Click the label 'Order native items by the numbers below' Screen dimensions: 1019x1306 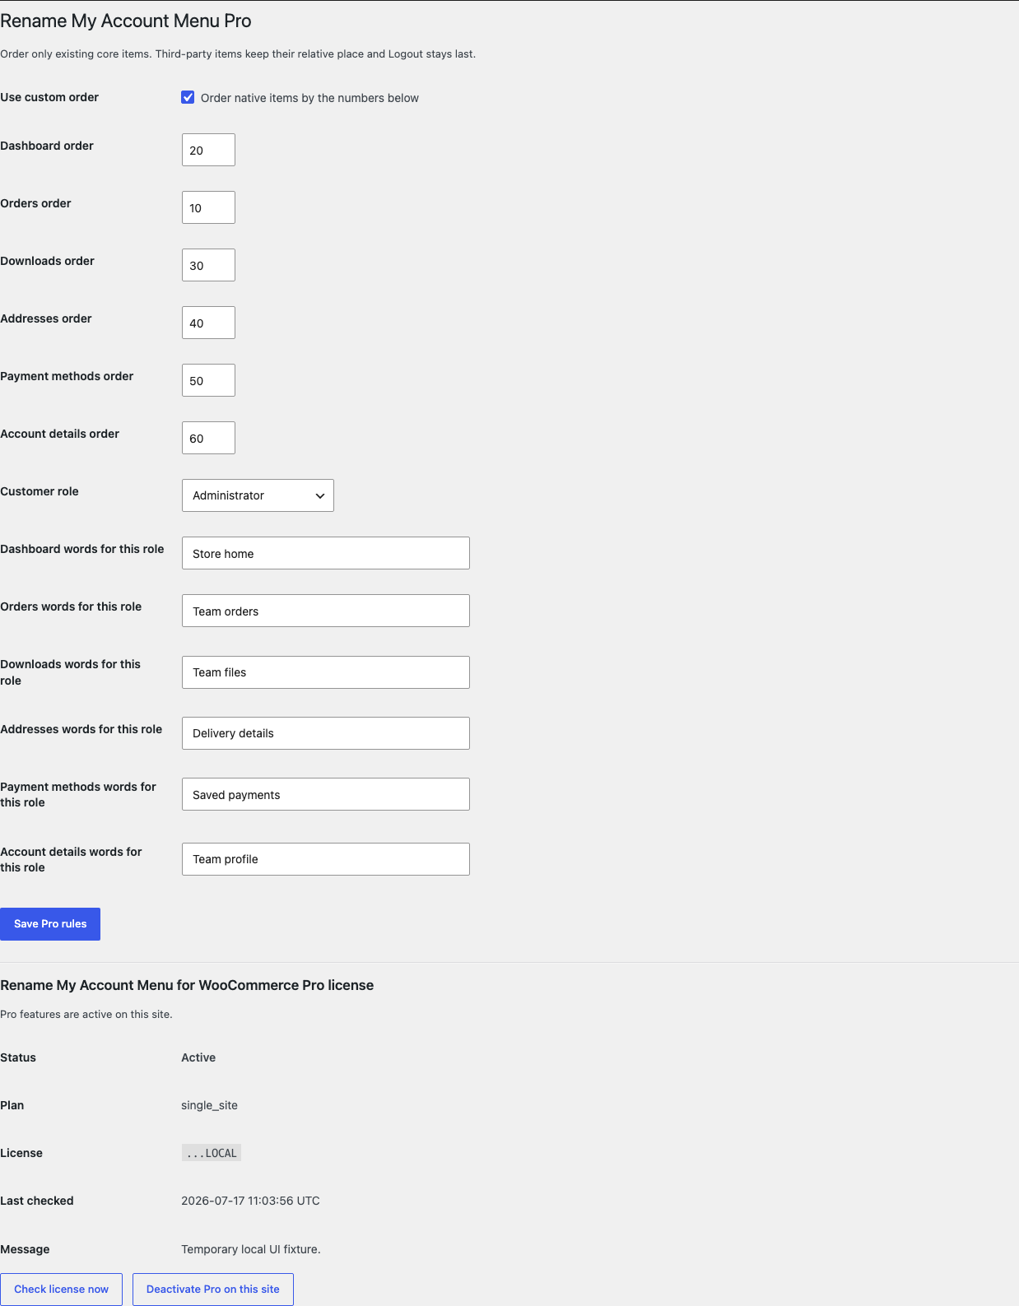pyautogui.click(x=309, y=98)
